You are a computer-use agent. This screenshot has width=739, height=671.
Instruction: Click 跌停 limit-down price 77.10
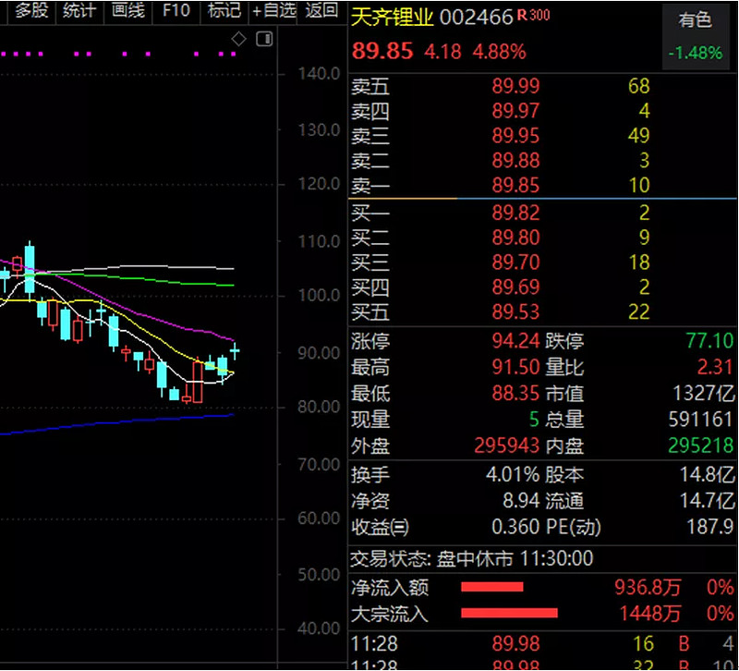pos(709,341)
